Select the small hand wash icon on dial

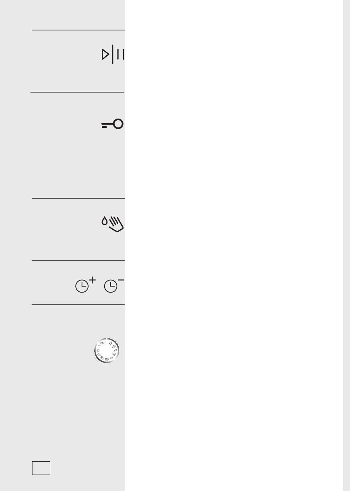click(102, 343)
